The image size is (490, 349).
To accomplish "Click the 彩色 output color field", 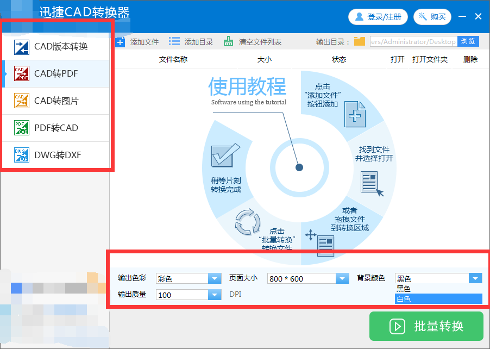I will [x=182, y=278].
